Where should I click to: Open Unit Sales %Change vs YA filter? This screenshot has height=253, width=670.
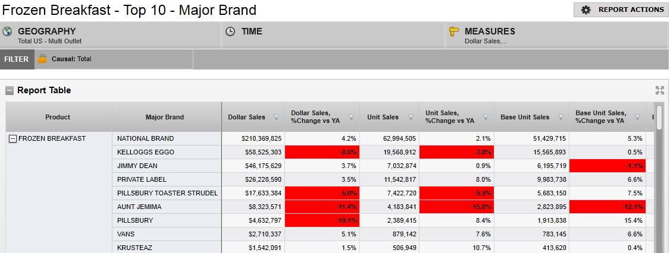coord(486,117)
